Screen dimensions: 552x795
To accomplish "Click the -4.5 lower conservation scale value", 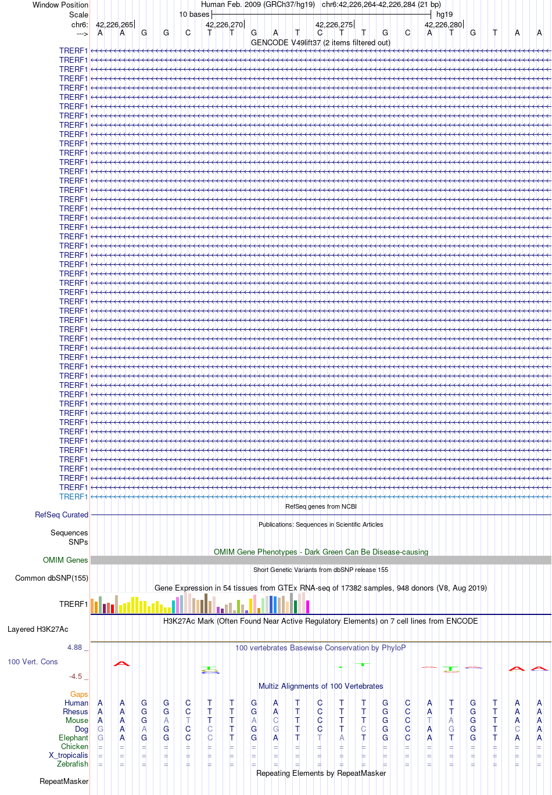I will click(76, 677).
